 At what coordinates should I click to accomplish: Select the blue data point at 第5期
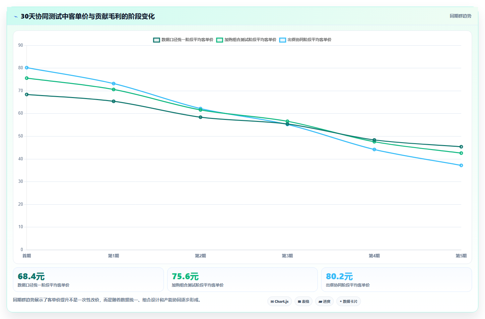461,165
